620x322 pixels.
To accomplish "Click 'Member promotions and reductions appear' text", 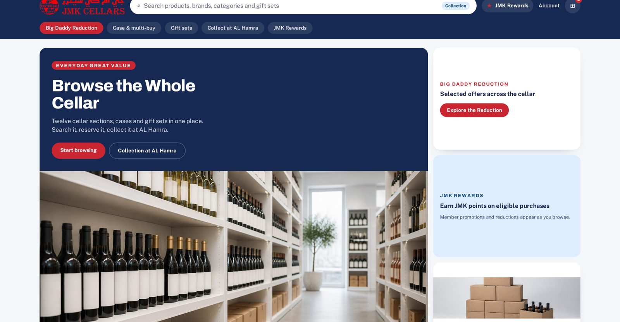I will pos(505,217).
